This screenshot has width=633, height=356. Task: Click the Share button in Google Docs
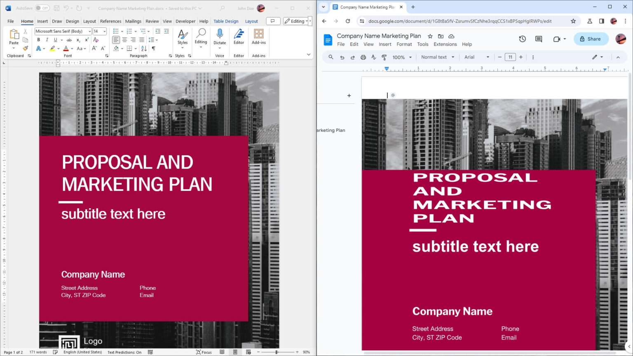pos(591,39)
